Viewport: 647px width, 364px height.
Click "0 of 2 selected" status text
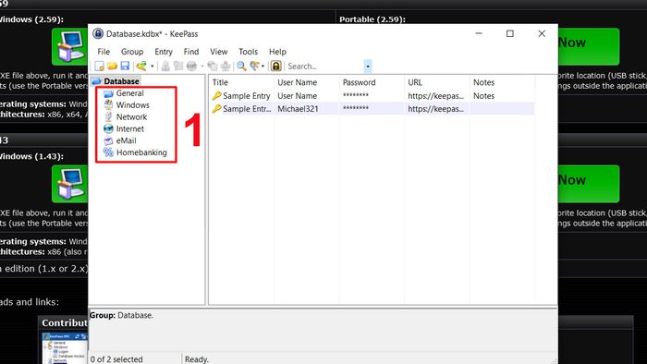(116, 359)
